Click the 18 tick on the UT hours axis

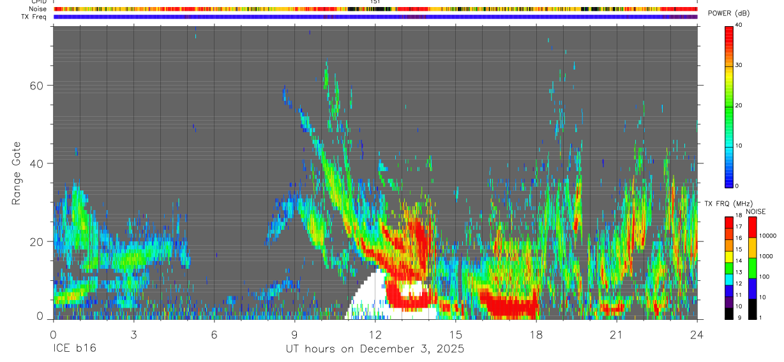(536, 334)
